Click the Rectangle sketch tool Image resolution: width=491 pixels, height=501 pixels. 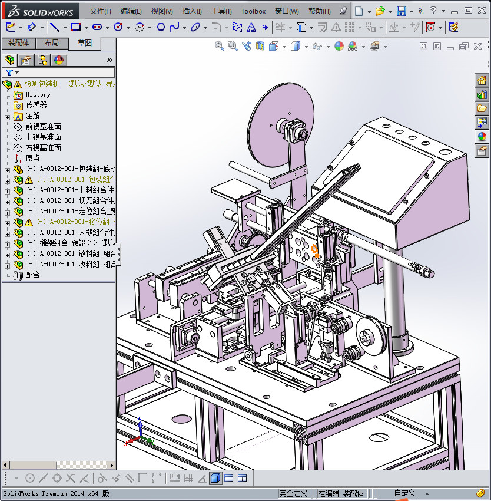(x=75, y=27)
